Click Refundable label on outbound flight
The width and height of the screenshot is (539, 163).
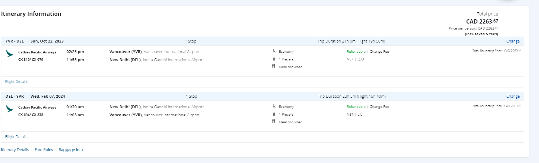click(356, 52)
